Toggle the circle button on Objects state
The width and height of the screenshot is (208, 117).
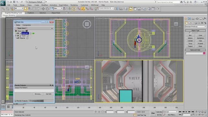(x=27, y=38)
